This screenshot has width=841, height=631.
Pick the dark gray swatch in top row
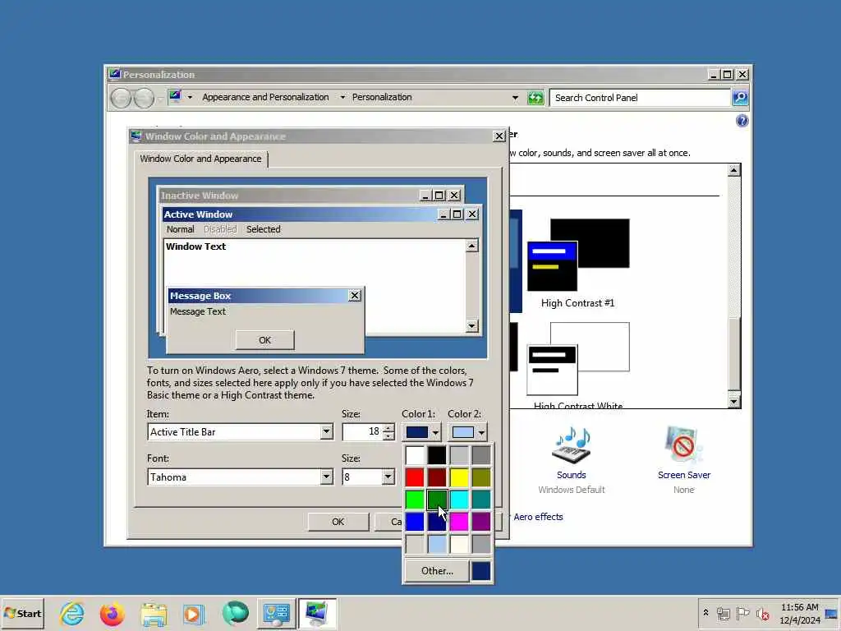pos(481,455)
